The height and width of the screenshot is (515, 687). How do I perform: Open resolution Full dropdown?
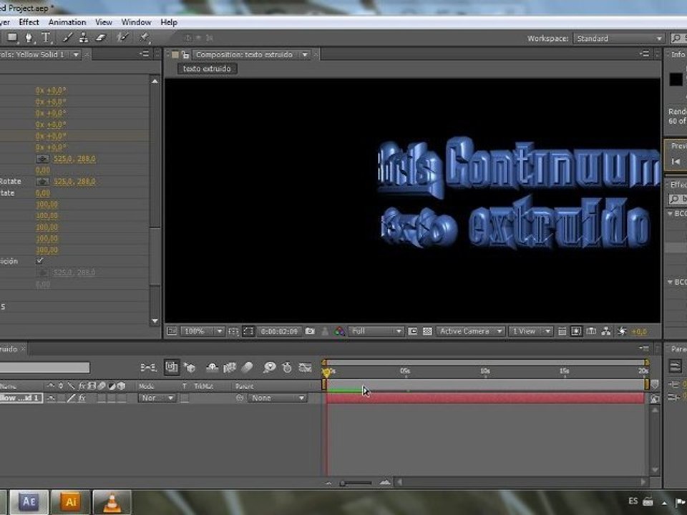point(376,331)
